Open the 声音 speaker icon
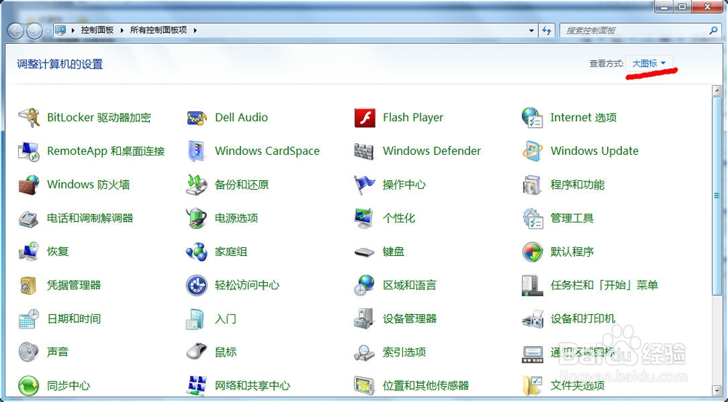 click(29, 352)
